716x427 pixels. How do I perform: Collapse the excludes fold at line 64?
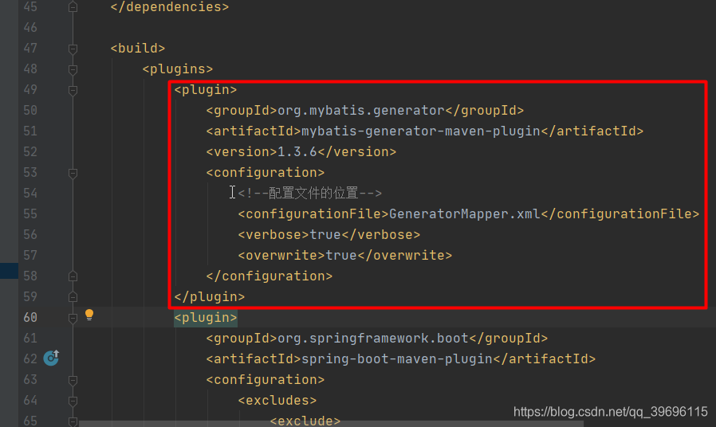point(73,401)
